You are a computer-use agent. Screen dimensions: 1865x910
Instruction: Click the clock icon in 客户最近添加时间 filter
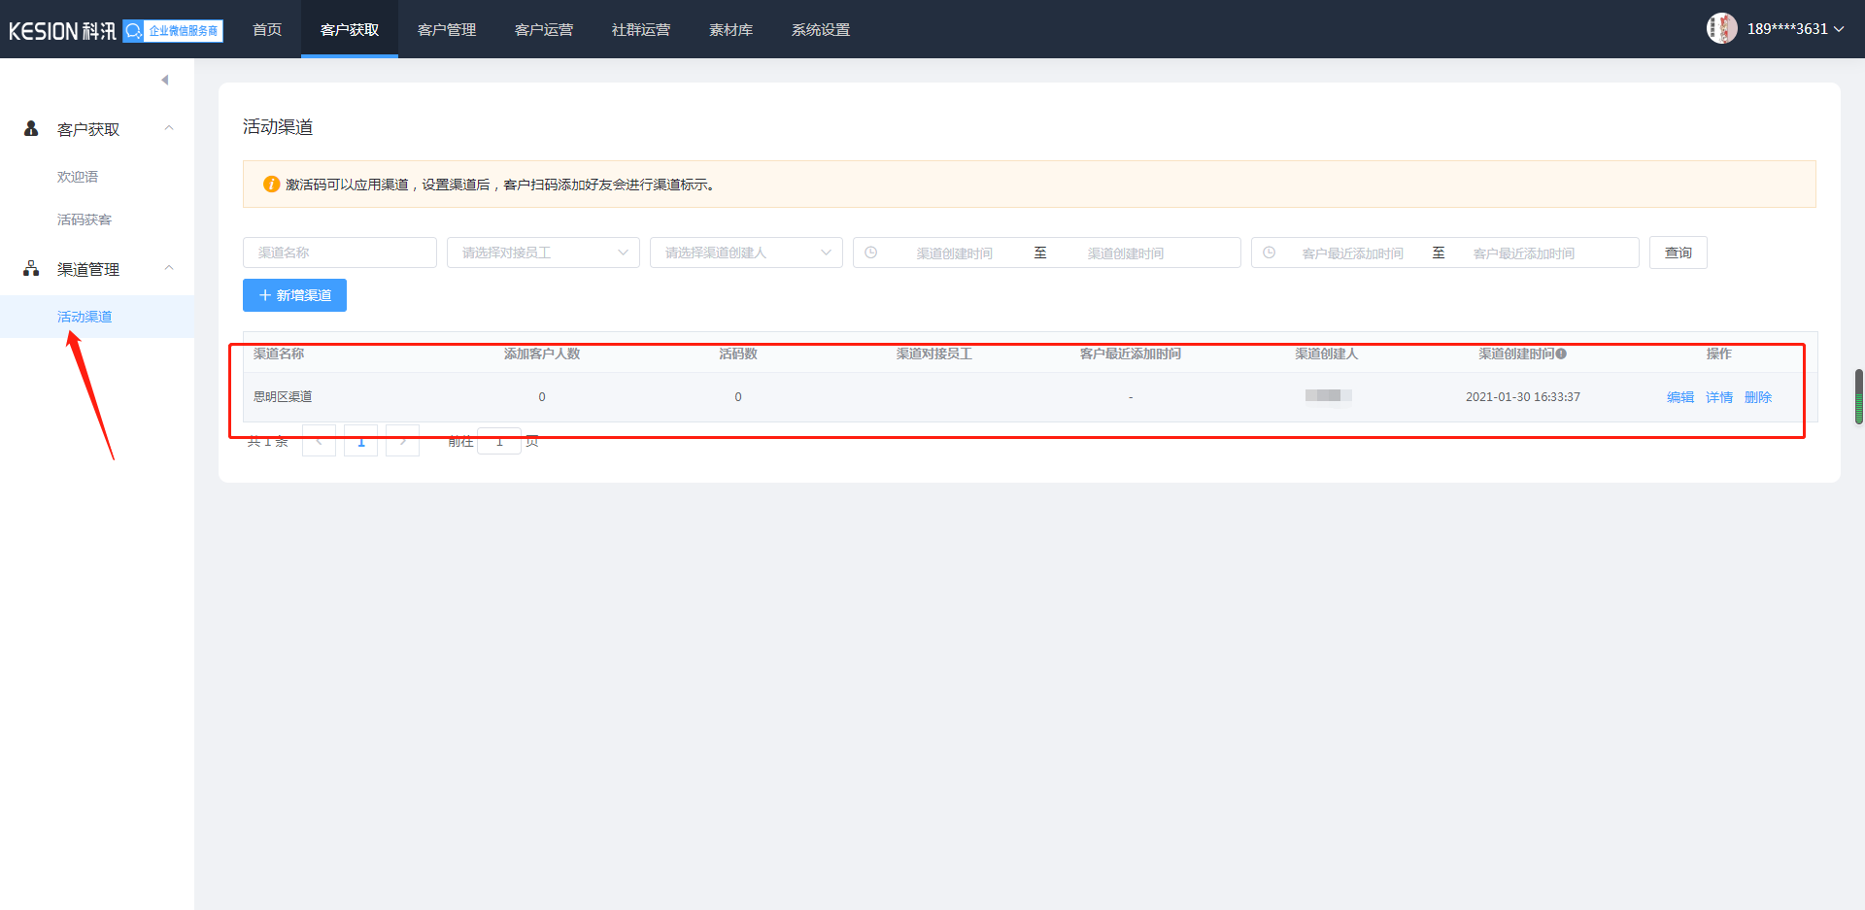[x=1269, y=253]
